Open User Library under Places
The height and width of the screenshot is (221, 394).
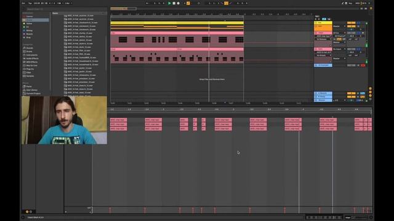(31, 90)
